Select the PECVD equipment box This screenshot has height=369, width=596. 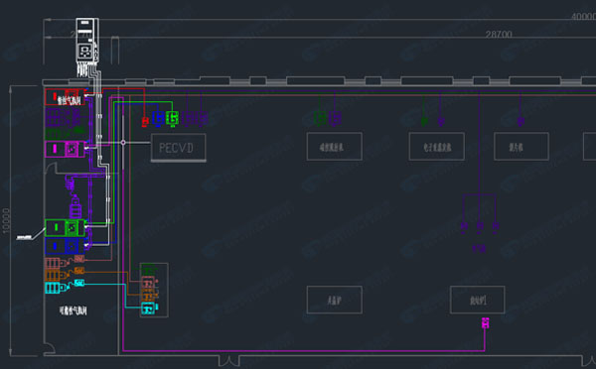[x=178, y=147]
